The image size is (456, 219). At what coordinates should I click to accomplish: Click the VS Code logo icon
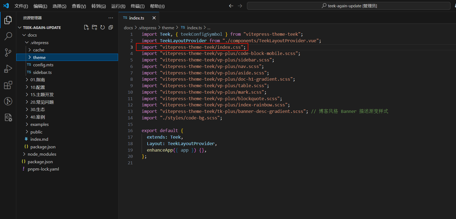click(x=6, y=6)
